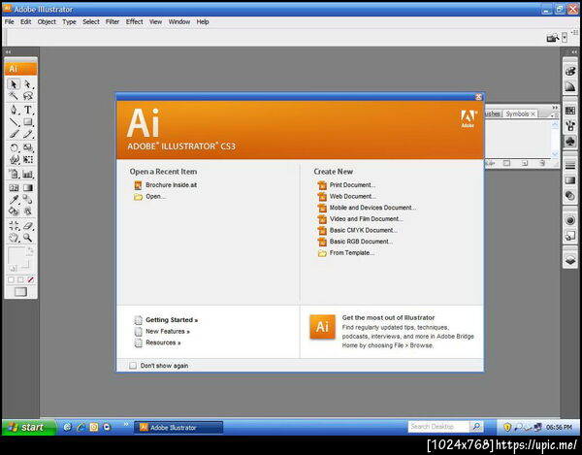This screenshot has height=455, width=582.
Task: Open the Layers panel icon in dock
Action: tap(570, 259)
